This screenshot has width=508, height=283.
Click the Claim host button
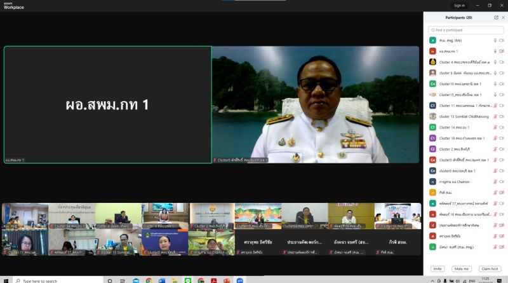[x=490, y=269]
